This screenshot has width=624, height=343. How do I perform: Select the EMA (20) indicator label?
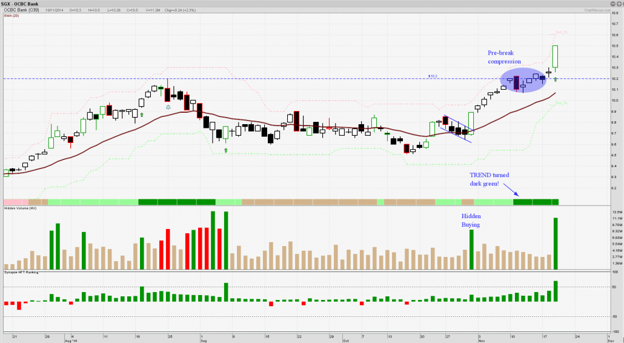pyautogui.click(x=12, y=16)
